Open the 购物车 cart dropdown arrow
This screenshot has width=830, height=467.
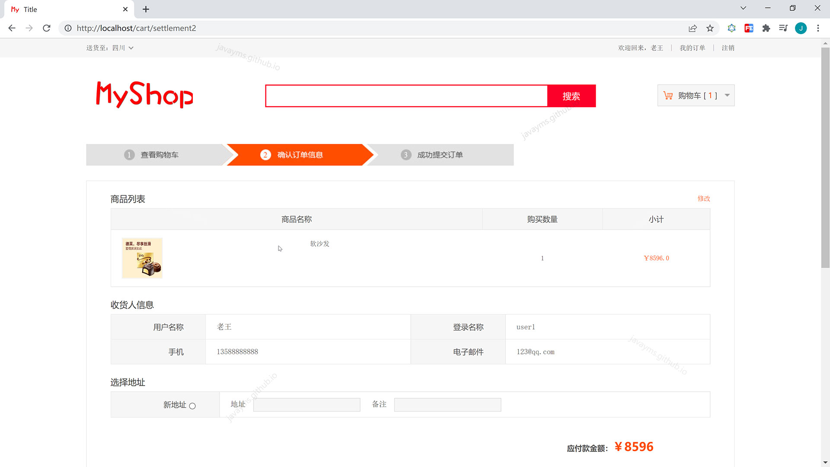point(727,95)
